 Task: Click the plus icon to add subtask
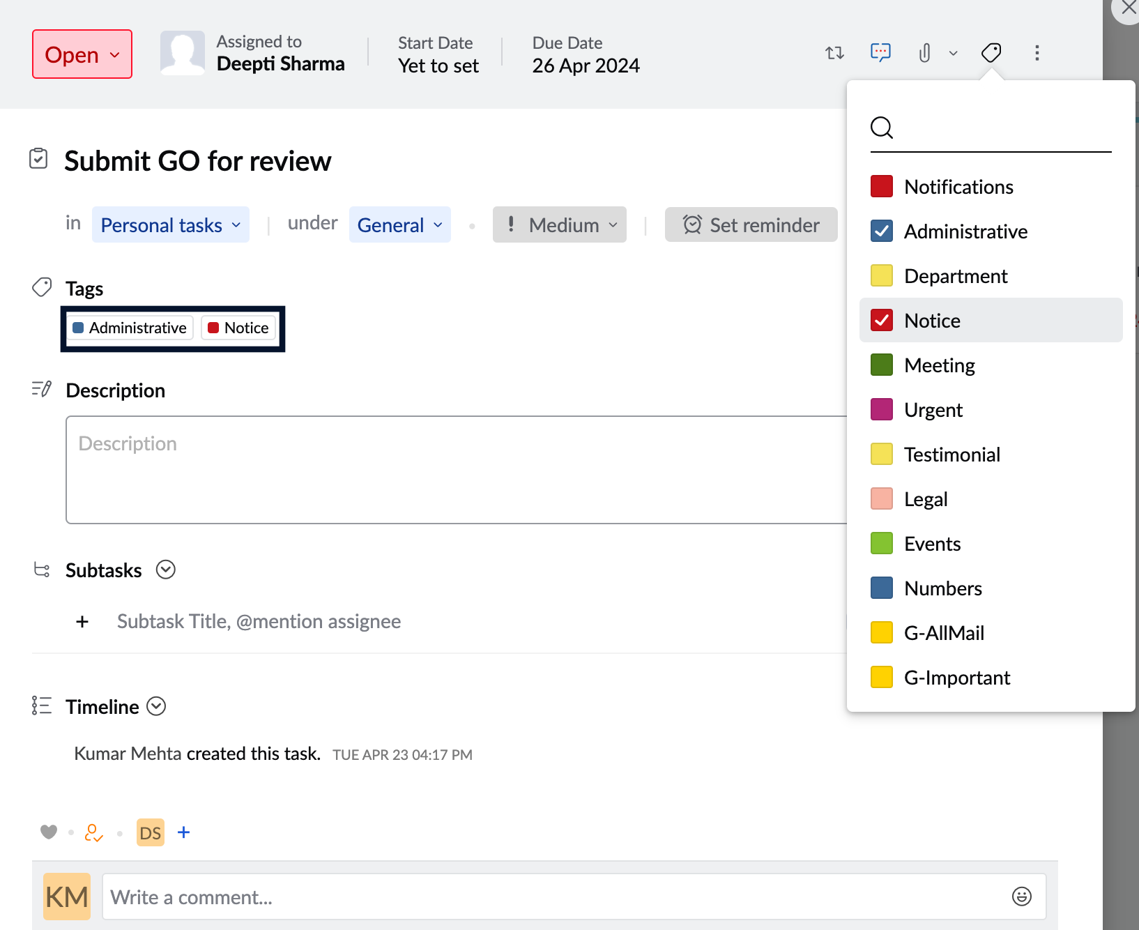coord(82,621)
